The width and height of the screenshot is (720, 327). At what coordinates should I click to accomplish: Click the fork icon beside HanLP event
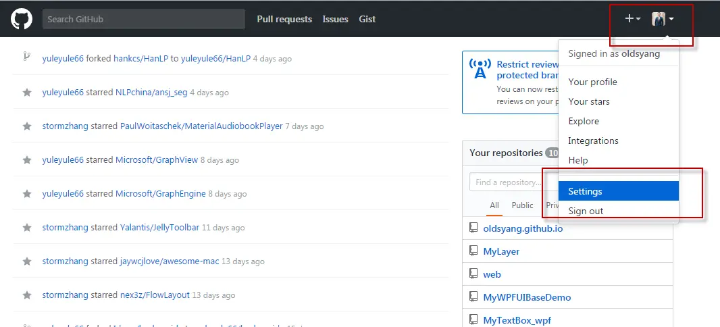(27, 57)
